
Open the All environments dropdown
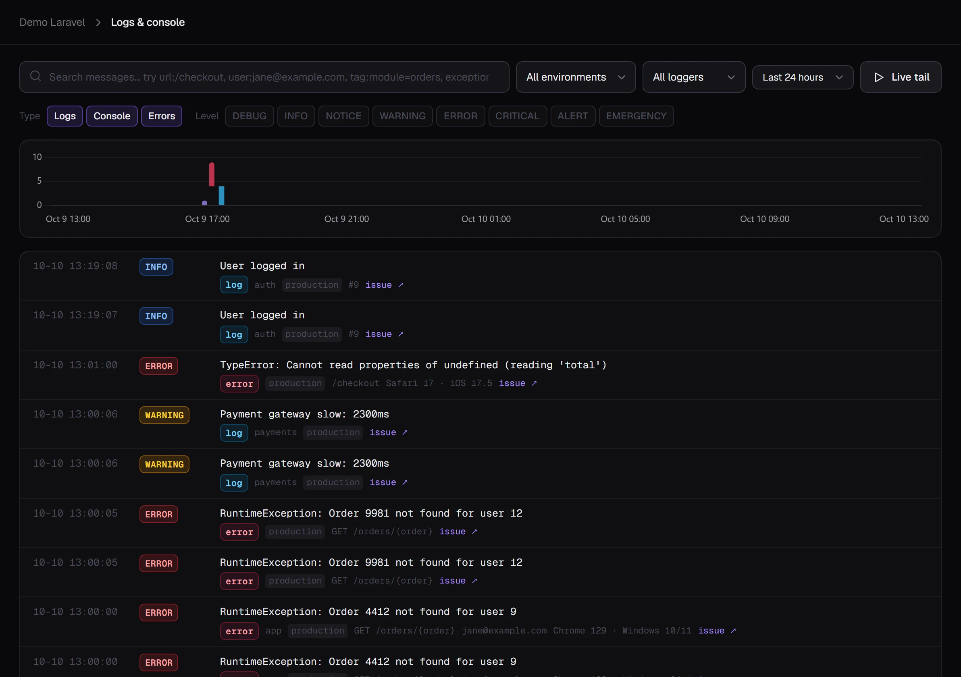tap(576, 77)
